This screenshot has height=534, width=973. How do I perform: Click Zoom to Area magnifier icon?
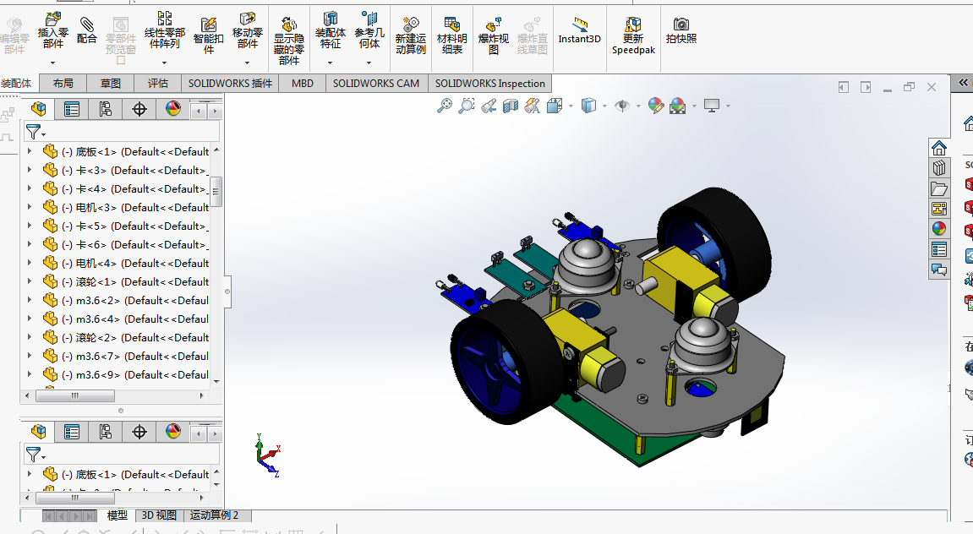point(466,106)
